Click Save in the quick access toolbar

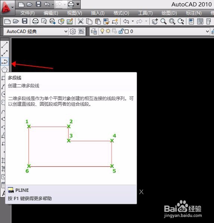tap(38, 4)
